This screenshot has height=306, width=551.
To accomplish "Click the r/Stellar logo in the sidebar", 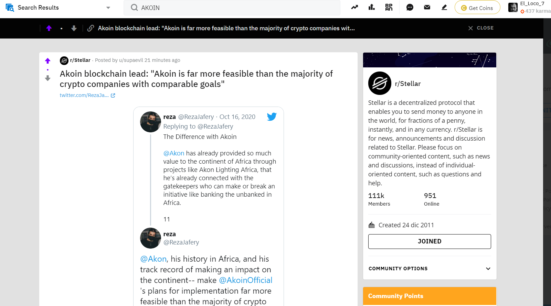I will pos(380,83).
